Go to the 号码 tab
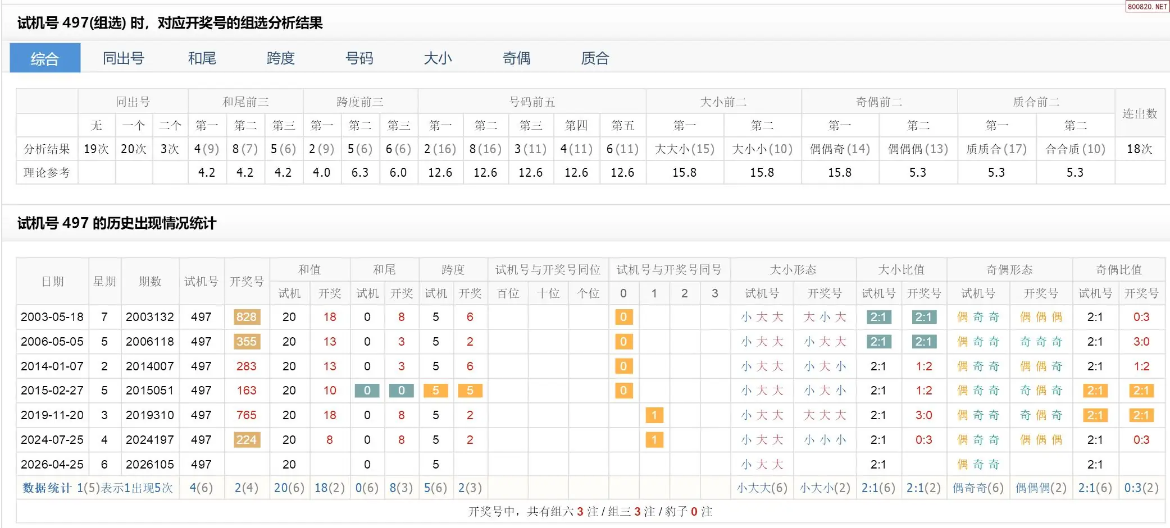1170x528 pixels. point(359,58)
